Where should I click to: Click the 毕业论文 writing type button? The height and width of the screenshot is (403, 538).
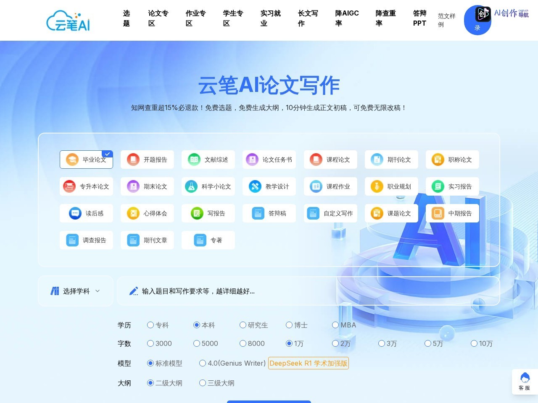tap(86, 160)
